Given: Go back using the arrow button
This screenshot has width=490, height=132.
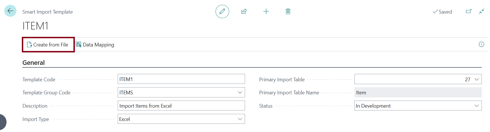Looking at the screenshot, I should pos(10,11).
